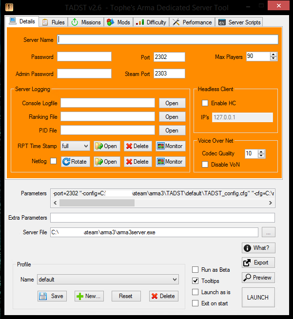Check the Exit on start option
This screenshot has width=293, height=319.
pyautogui.click(x=195, y=303)
